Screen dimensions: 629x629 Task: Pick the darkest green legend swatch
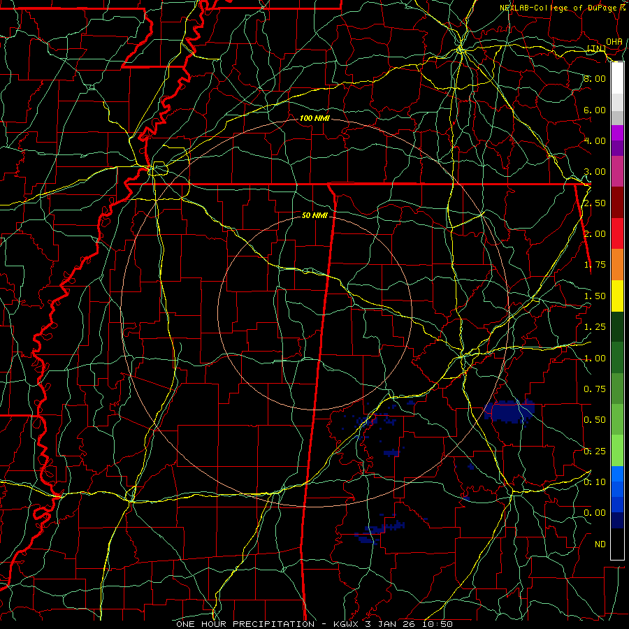click(x=617, y=327)
